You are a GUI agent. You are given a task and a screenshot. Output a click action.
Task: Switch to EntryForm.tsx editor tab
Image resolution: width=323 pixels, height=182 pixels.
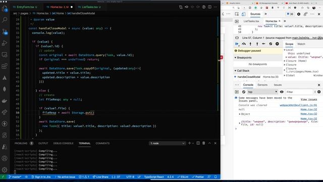[26, 7]
